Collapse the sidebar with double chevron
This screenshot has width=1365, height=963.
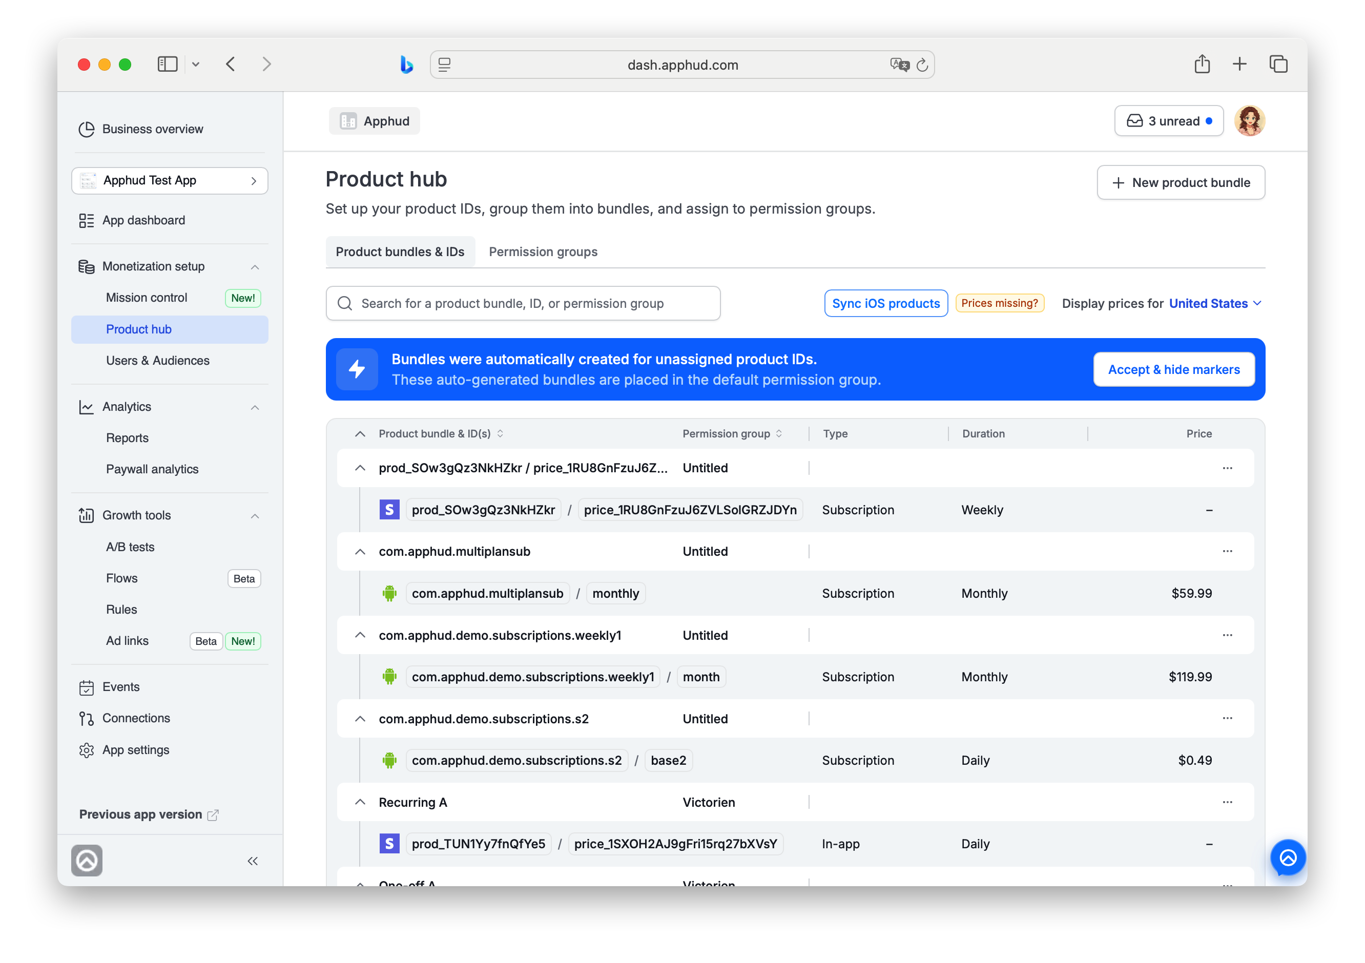(x=253, y=862)
